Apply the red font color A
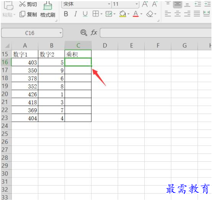The image size is (213, 201). tap(136, 14)
